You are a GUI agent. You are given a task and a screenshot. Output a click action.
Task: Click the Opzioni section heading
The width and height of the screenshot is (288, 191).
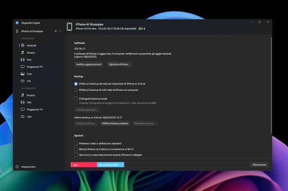pyautogui.click(x=79, y=135)
